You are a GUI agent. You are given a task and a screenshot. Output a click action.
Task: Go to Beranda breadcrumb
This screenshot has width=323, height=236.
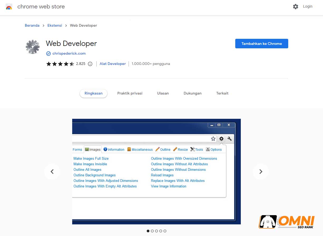click(x=32, y=25)
